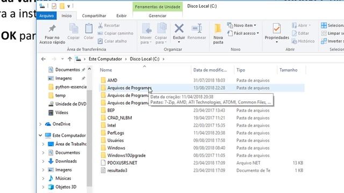Image resolution: width=344 pixels, height=193 pixels.
Task: Click the Back navigation arrow
Action: (44, 59)
